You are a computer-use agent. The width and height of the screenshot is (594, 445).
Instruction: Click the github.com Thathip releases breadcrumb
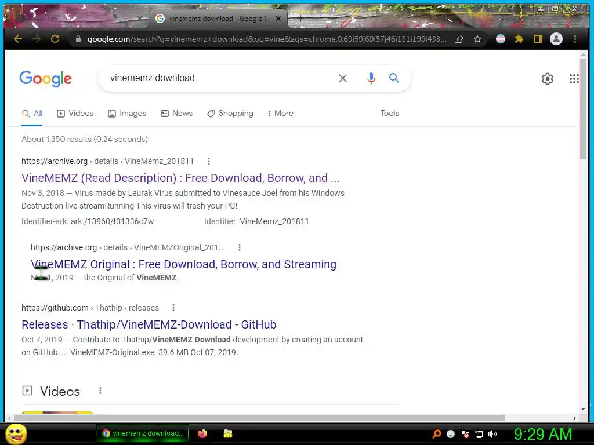pyautogui.click(x=90, y=308)
